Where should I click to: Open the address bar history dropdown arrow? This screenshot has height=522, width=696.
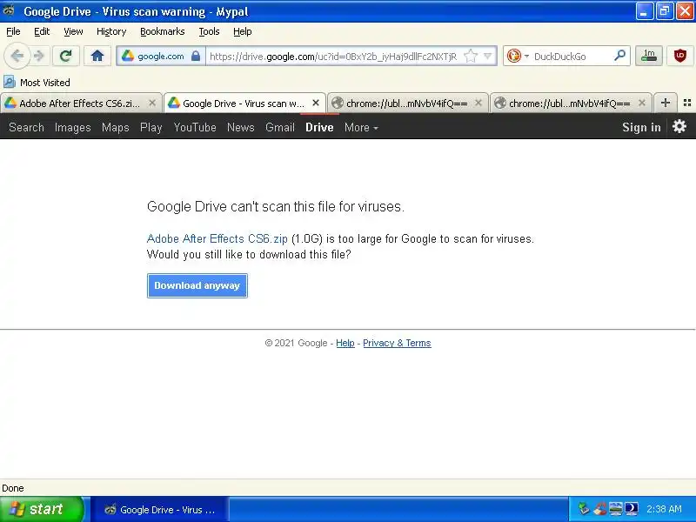488,56
